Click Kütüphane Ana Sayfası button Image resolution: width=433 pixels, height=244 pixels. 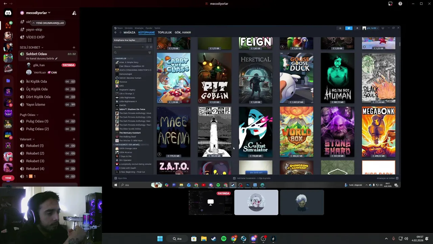[x=129, y=40]
